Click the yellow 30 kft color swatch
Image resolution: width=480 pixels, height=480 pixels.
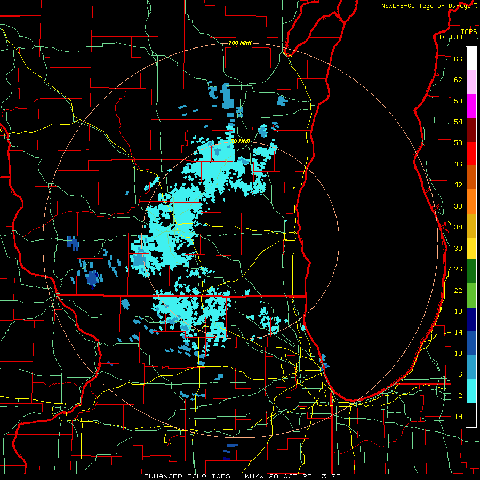click(471, 249)
